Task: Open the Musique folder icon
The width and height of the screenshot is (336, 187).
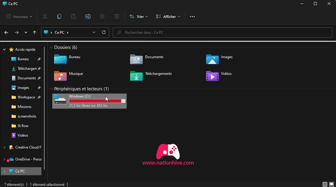Action: [x=60, y=76]
